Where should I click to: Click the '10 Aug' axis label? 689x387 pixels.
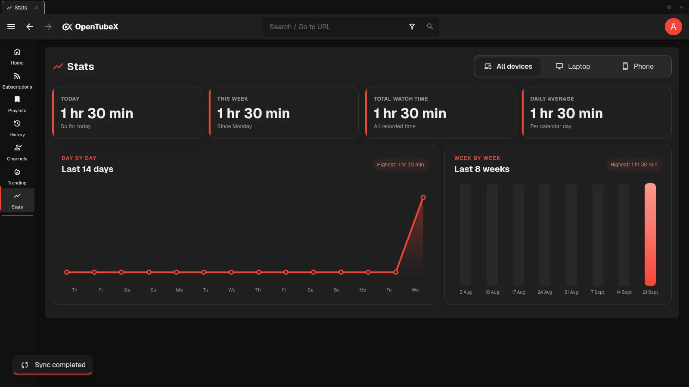[492, 292]
